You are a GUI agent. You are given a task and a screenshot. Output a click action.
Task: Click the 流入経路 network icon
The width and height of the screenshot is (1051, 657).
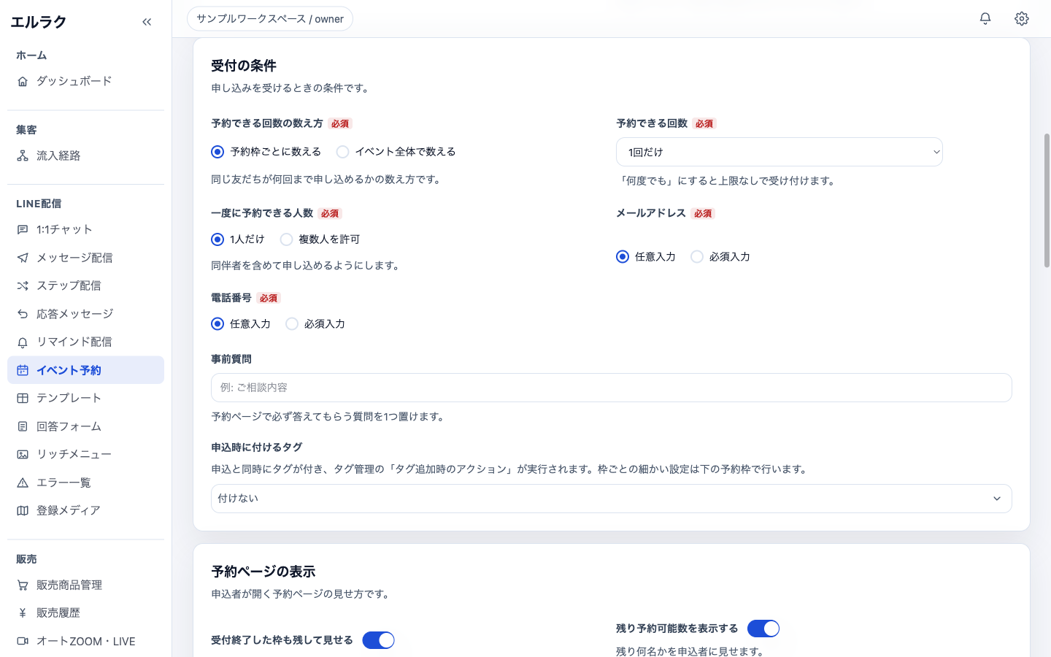23,156
